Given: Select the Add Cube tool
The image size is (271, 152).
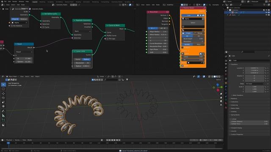Looking at the screenshot, I should (x=3, y=120).
